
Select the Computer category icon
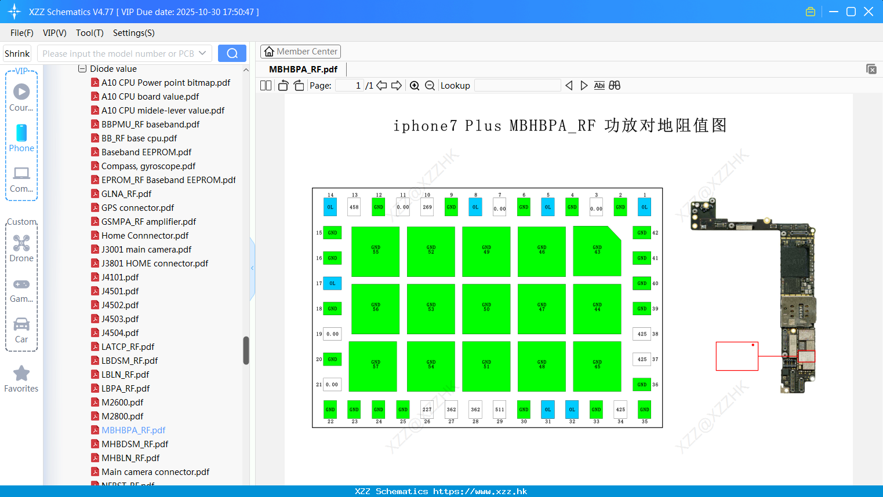point(21,179)
